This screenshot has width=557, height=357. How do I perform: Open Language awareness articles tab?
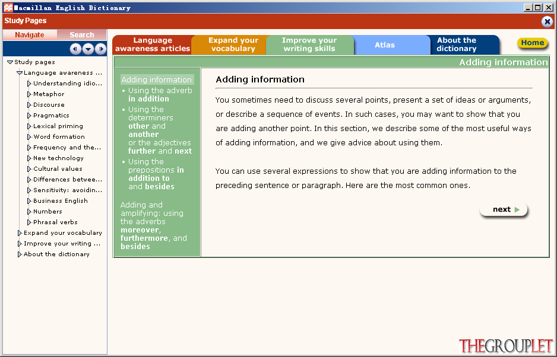point(153,44)
